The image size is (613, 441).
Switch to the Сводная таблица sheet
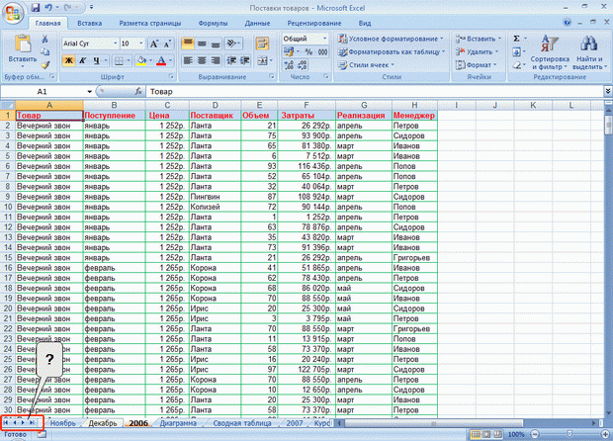click(242, 423)
